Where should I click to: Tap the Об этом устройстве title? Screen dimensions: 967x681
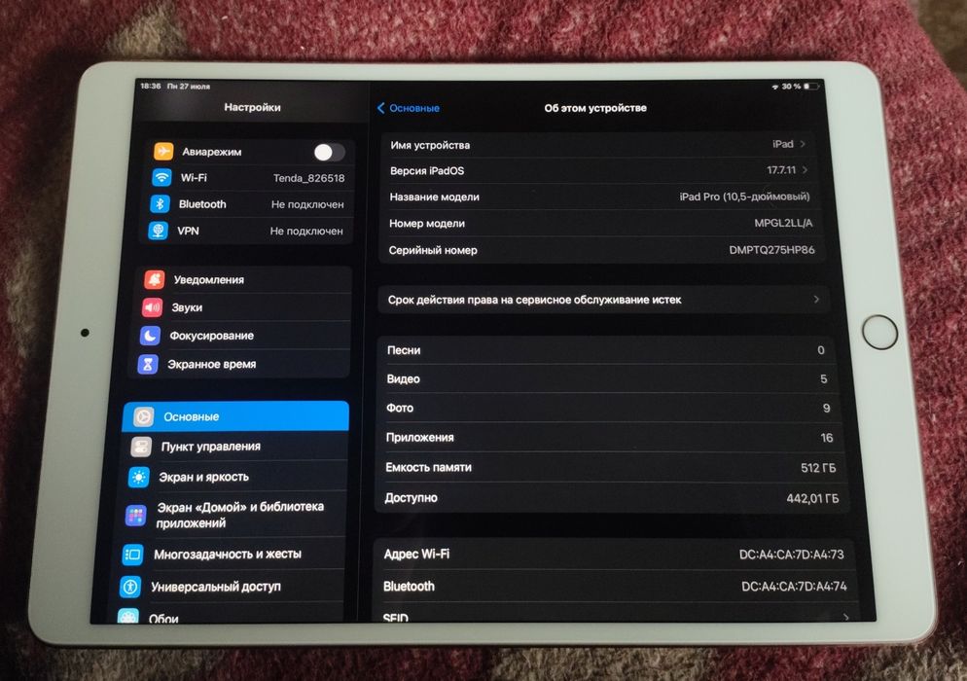595,108
